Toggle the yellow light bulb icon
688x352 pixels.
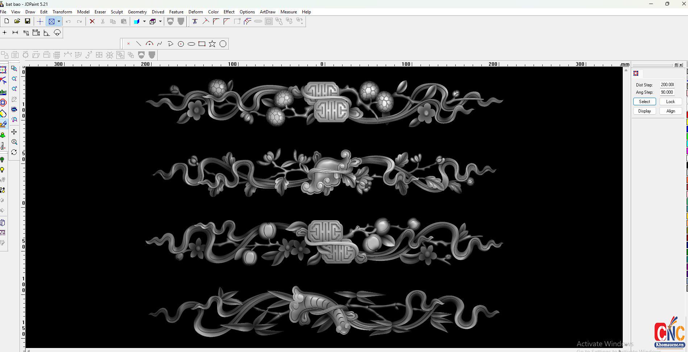tap(3, 170)
